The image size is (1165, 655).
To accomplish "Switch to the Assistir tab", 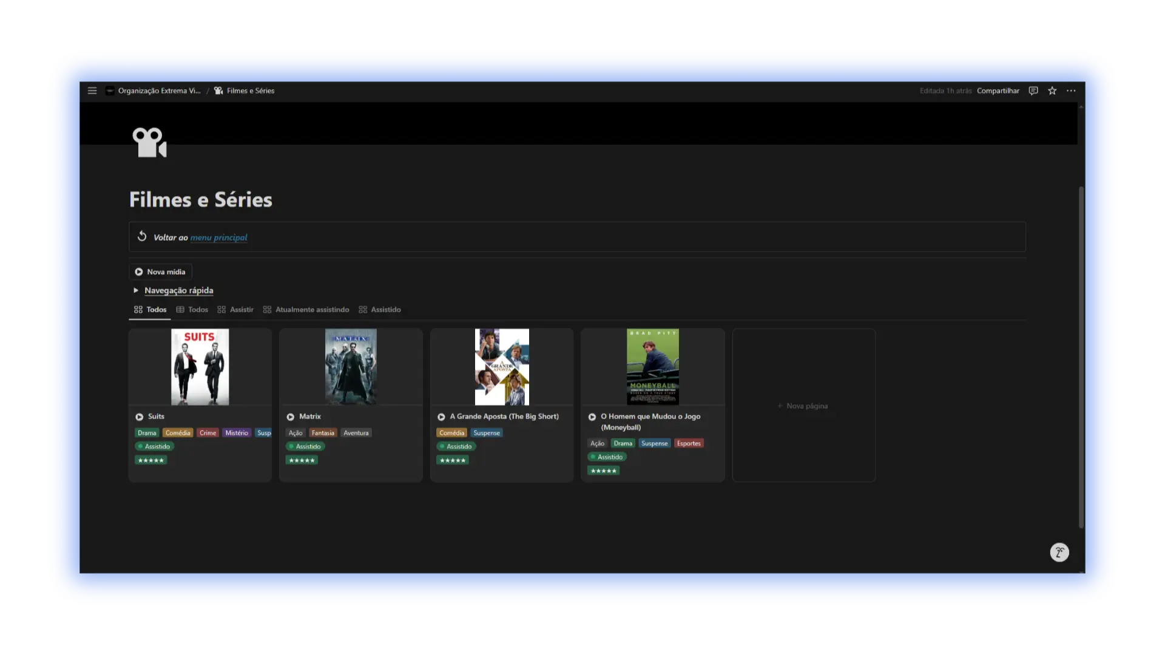I will coord(235,309).
